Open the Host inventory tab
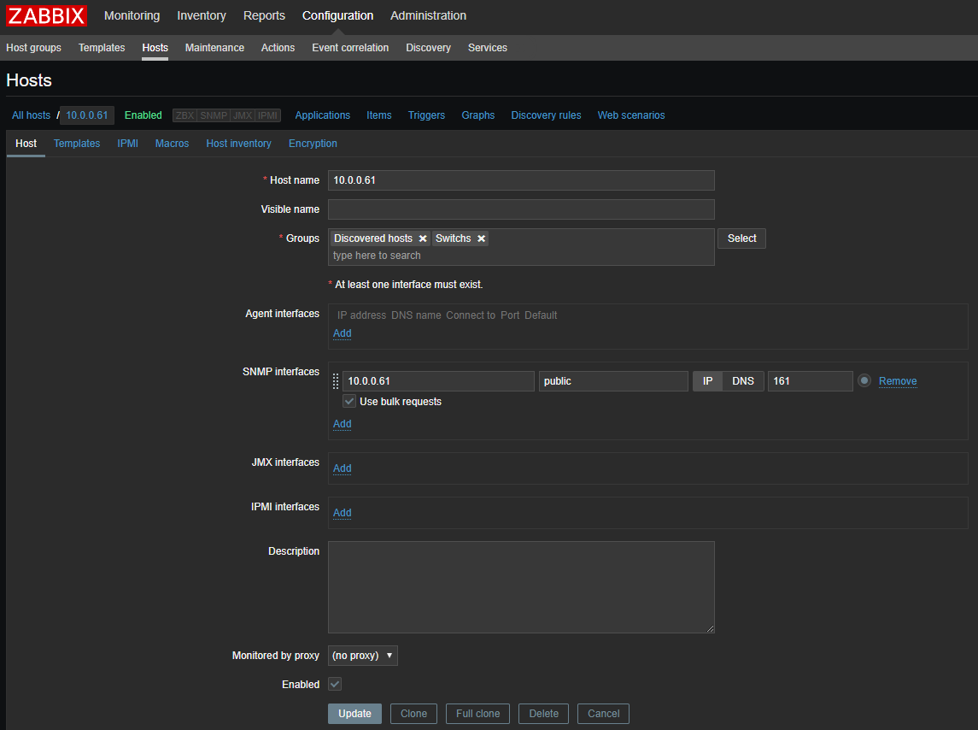Image resolution: width=978 pixels, height=730 pixels. pos(238,144)
